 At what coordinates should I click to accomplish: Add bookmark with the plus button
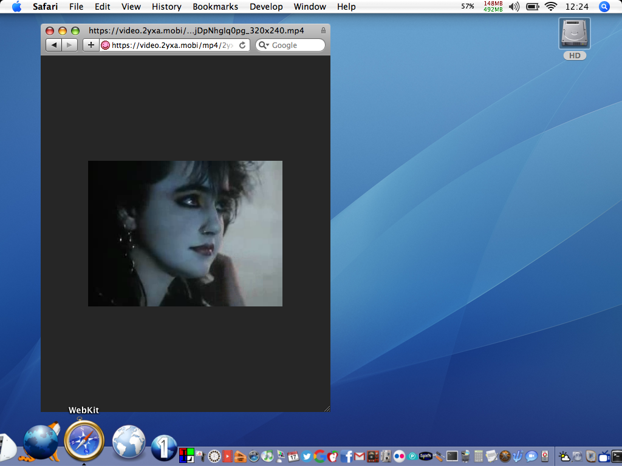[91, 45]
